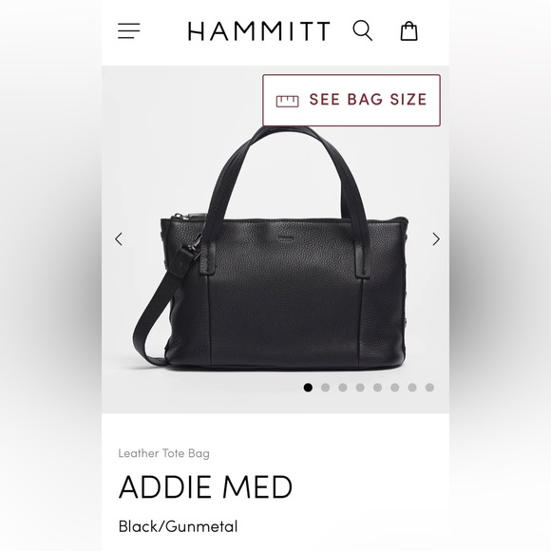Show the previous product image
Screen dimensions: 551x551
(x=119, y=239)
